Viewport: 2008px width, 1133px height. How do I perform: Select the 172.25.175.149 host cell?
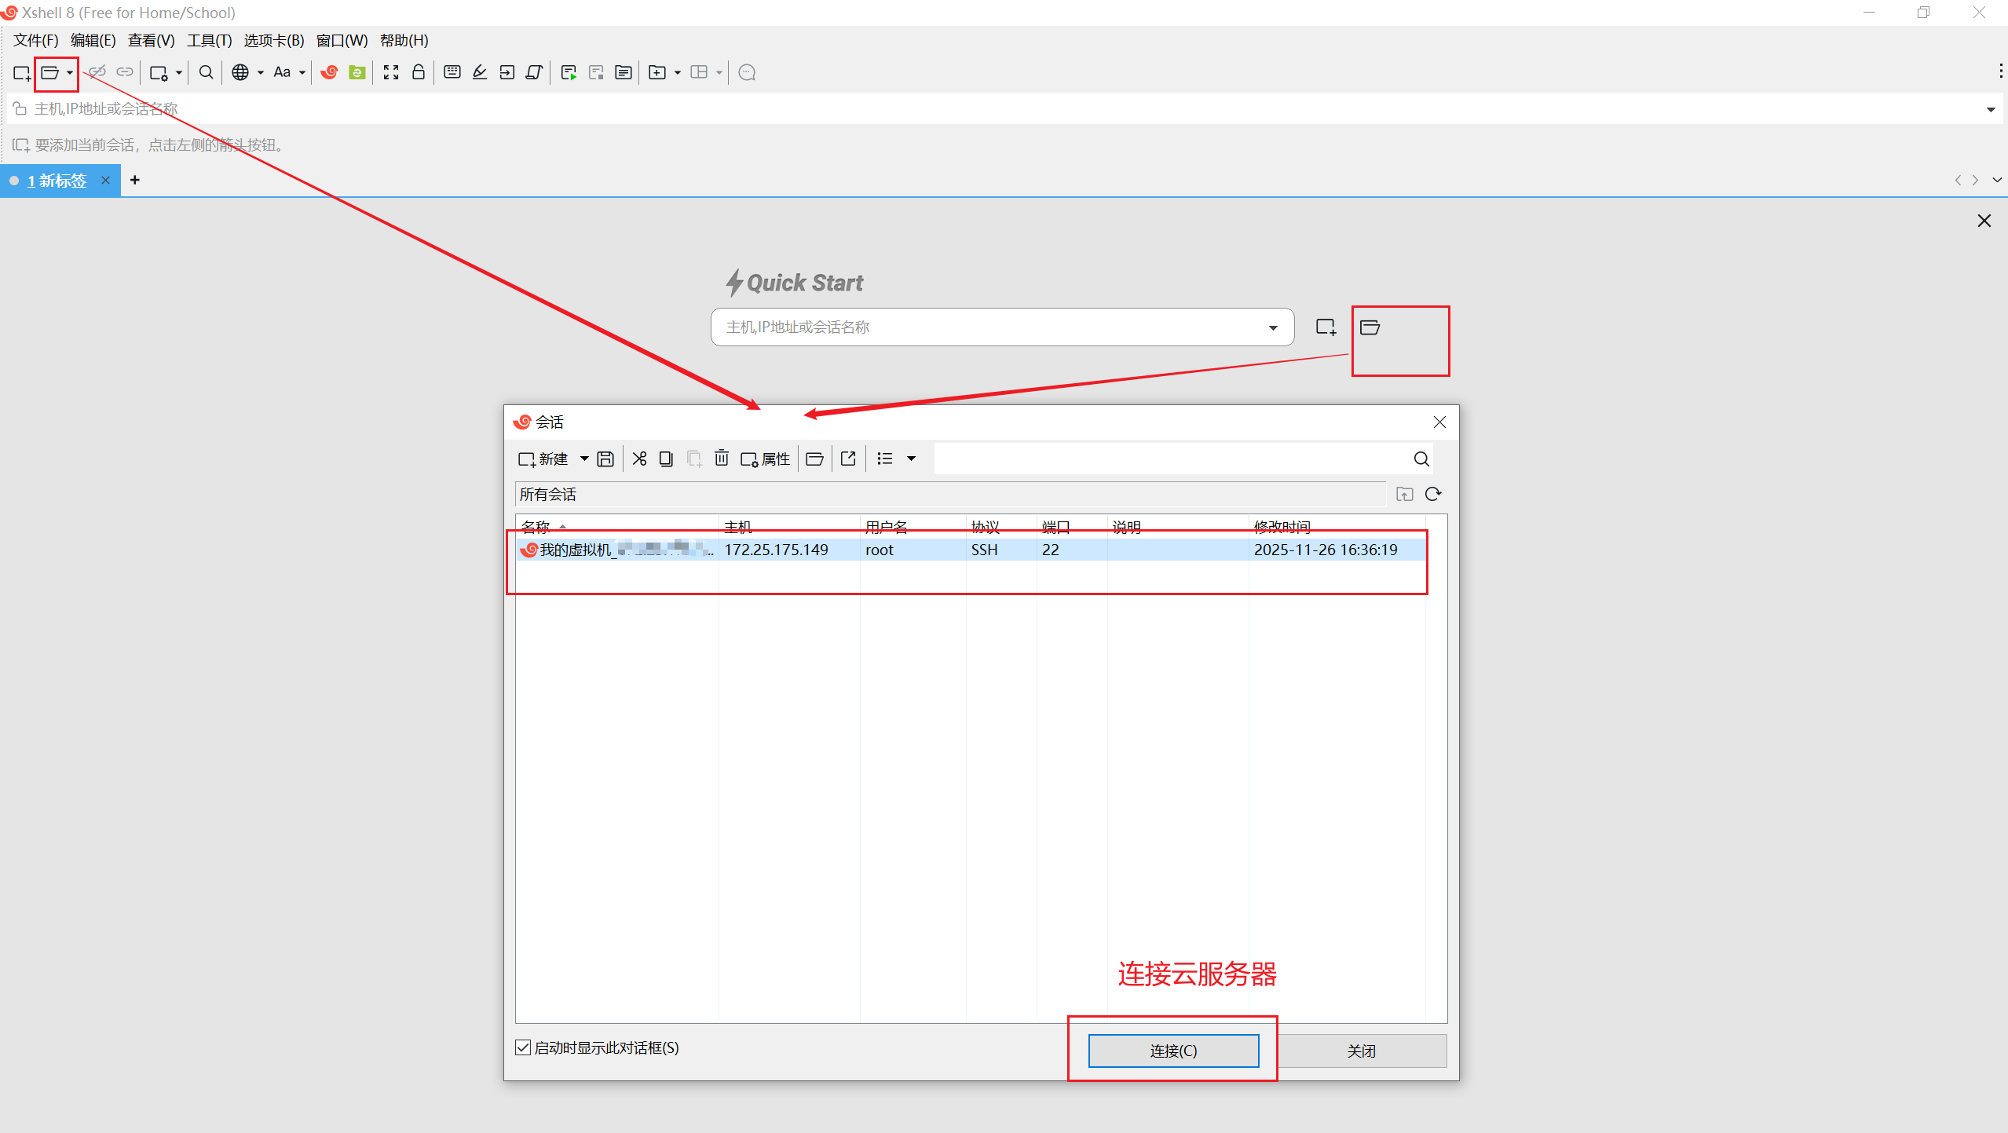pos(789,550)
